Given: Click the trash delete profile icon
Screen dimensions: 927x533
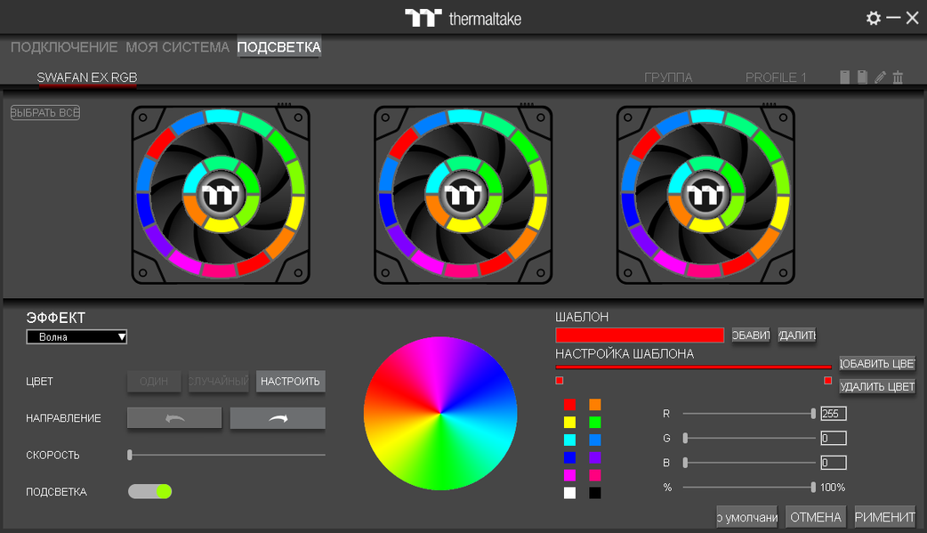Looking at the screenshot, I should pos(898,77).
